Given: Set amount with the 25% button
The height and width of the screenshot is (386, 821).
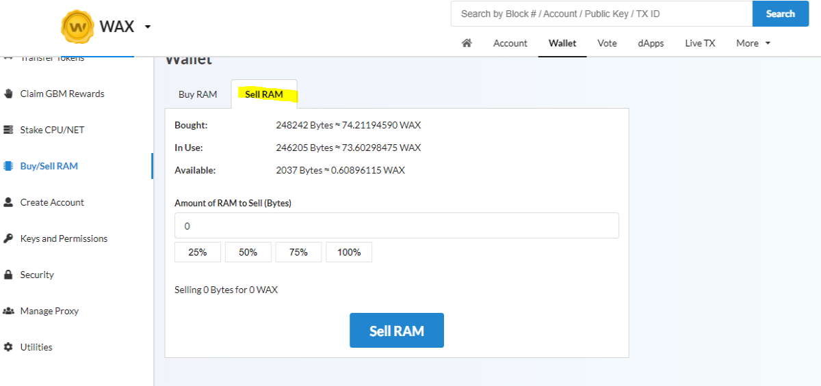Looking at the screenshot, I should point(198,252).
